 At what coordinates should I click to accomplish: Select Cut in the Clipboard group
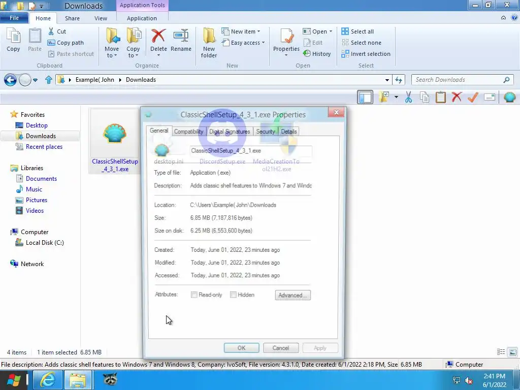pyautogui.click(x=57, y=31)
